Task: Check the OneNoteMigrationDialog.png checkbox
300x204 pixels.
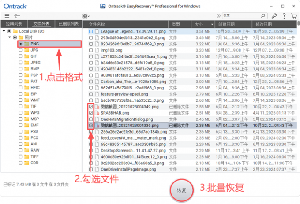Action: (91, 119)
